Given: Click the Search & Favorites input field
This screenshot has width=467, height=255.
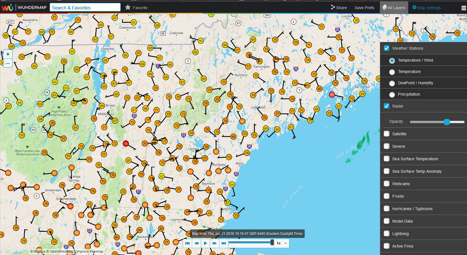Looking at the screenshot, I should pyautogui.click(x=85, y=8).
